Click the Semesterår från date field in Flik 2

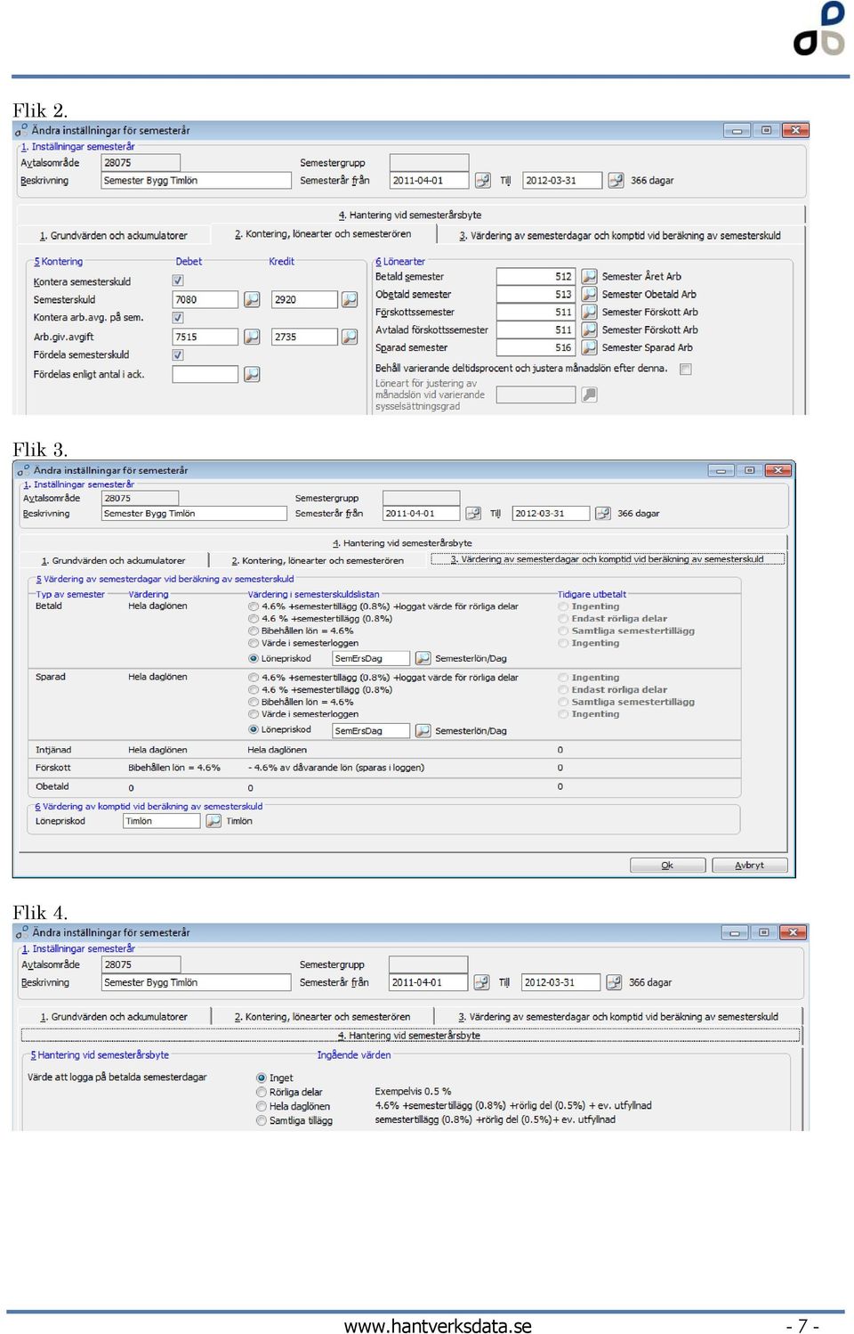[x=429, y=181]
